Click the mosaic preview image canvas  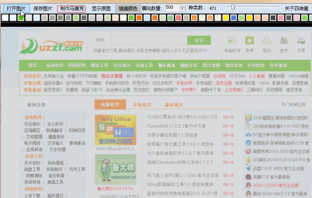pos(156,112)
